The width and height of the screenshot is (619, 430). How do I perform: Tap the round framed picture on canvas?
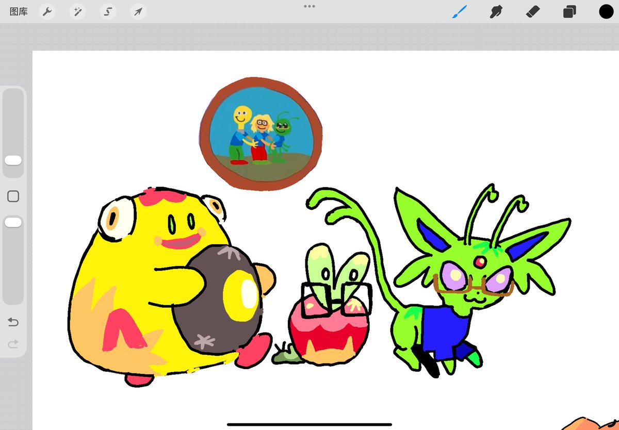click(262, 134)
